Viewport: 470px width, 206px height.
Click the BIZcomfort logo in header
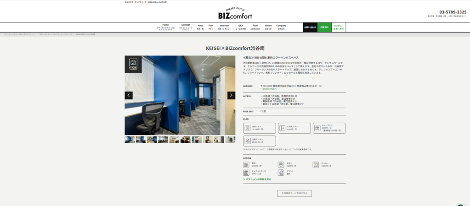pyautogui.click(x=235, y=13)
